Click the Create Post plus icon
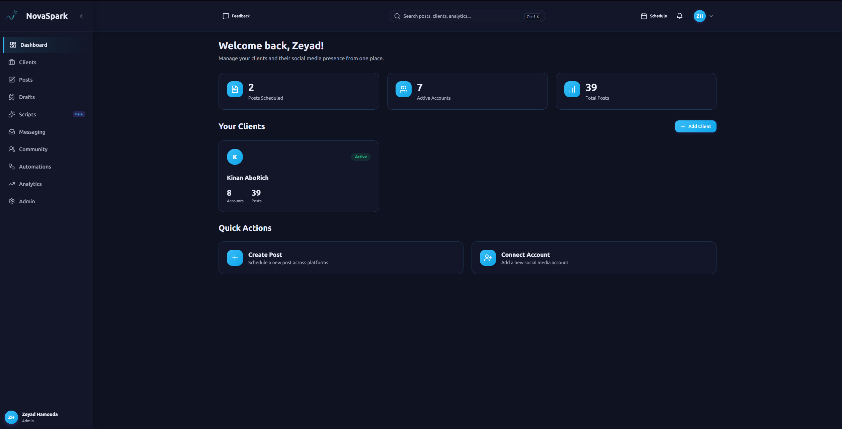 235,258
